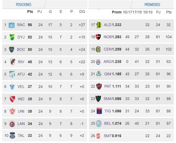Click the Prom column header

pos(117,12)
